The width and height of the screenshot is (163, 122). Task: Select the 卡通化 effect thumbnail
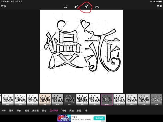click(x=94, y=99)
